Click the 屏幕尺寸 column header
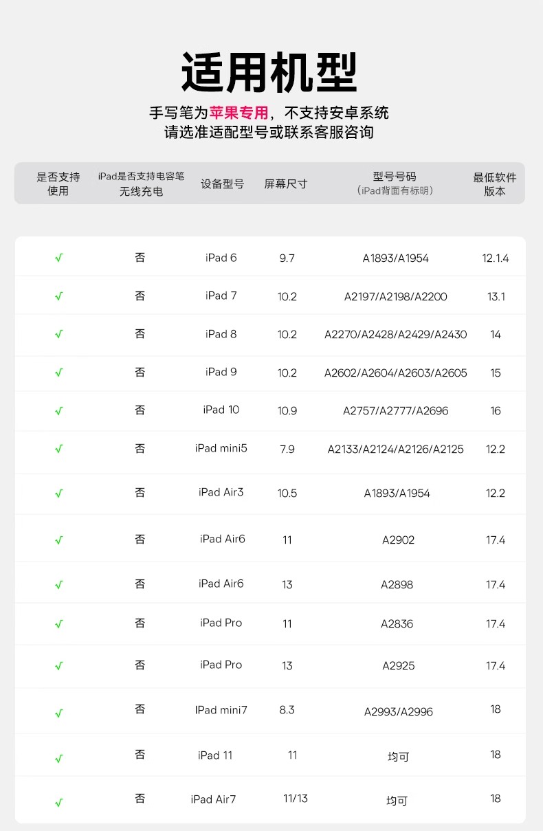 pyautogui.click(x=286, y=184)
